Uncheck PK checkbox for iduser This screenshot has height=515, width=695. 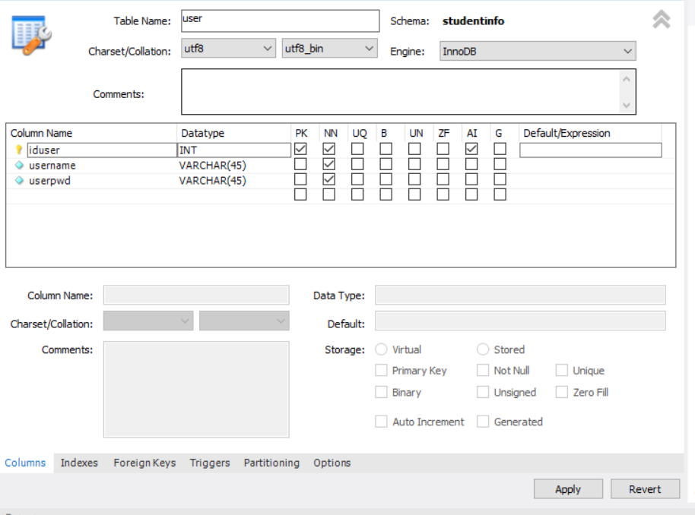click(x=300, y=149)
